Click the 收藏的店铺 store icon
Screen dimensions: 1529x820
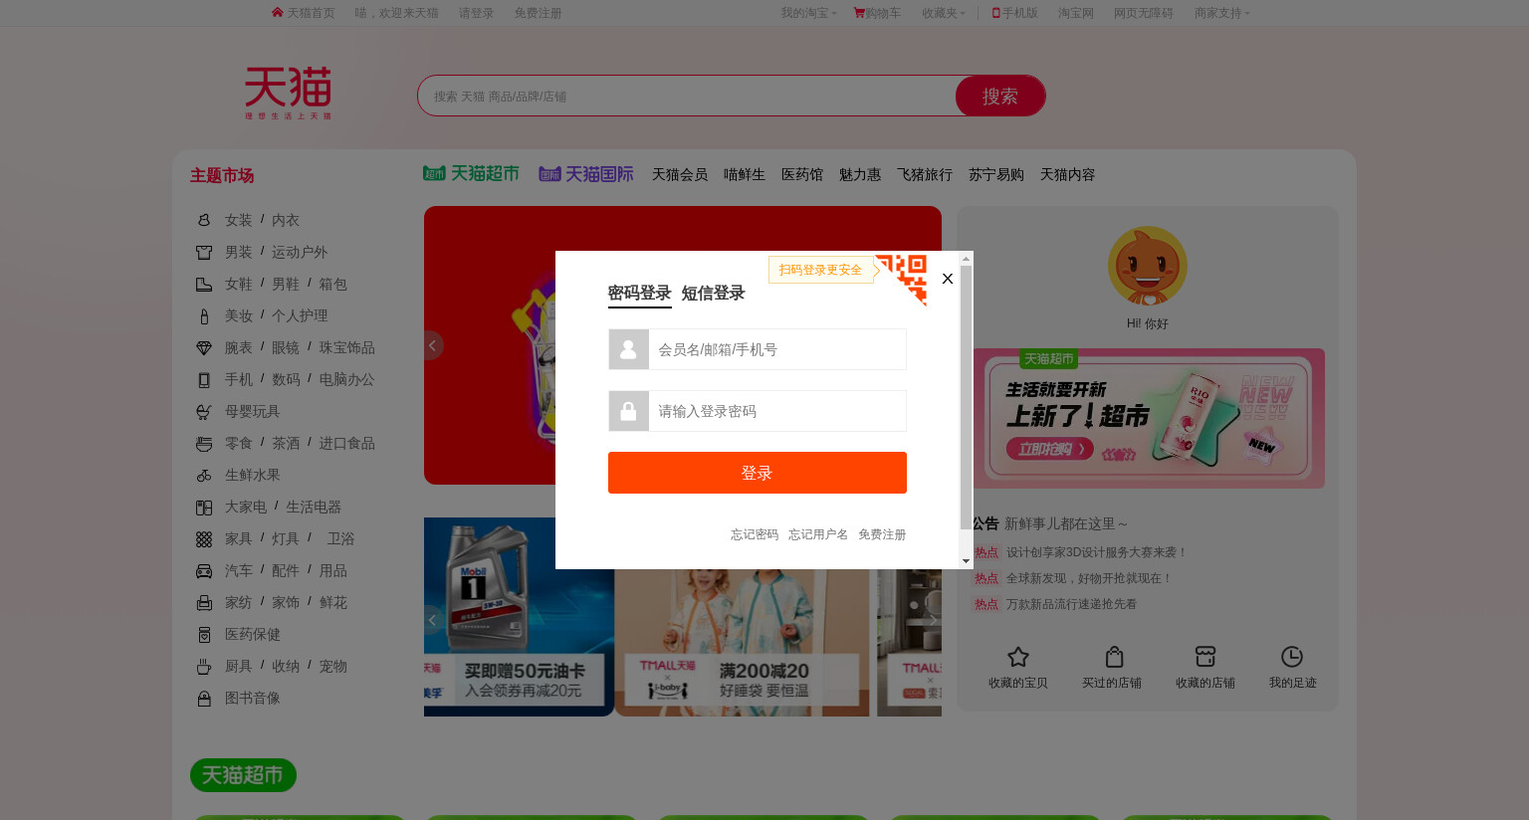(1205, 657)
